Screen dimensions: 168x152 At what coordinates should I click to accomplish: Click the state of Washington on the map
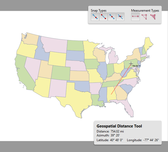(31, 39)
